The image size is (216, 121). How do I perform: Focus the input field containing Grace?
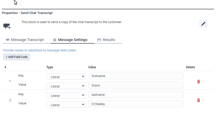click(136, 85)
